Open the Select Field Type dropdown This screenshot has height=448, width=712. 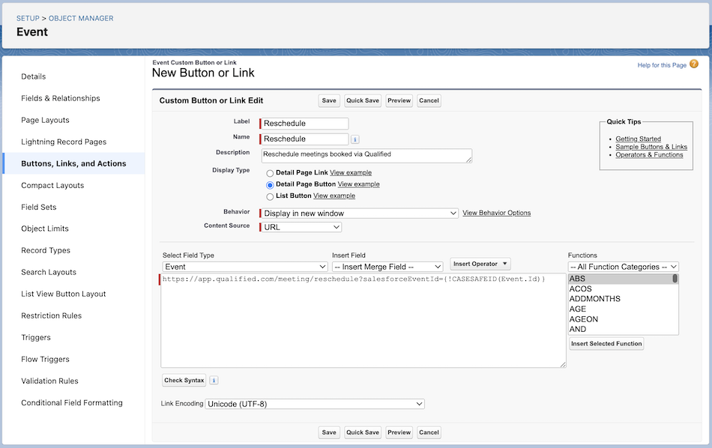click(245, 267)
